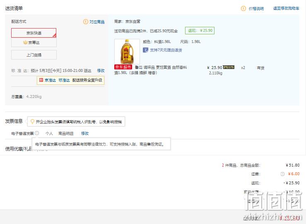
Task: Click the ¥6.00 shipping fee value
Action: coord(294,174)
